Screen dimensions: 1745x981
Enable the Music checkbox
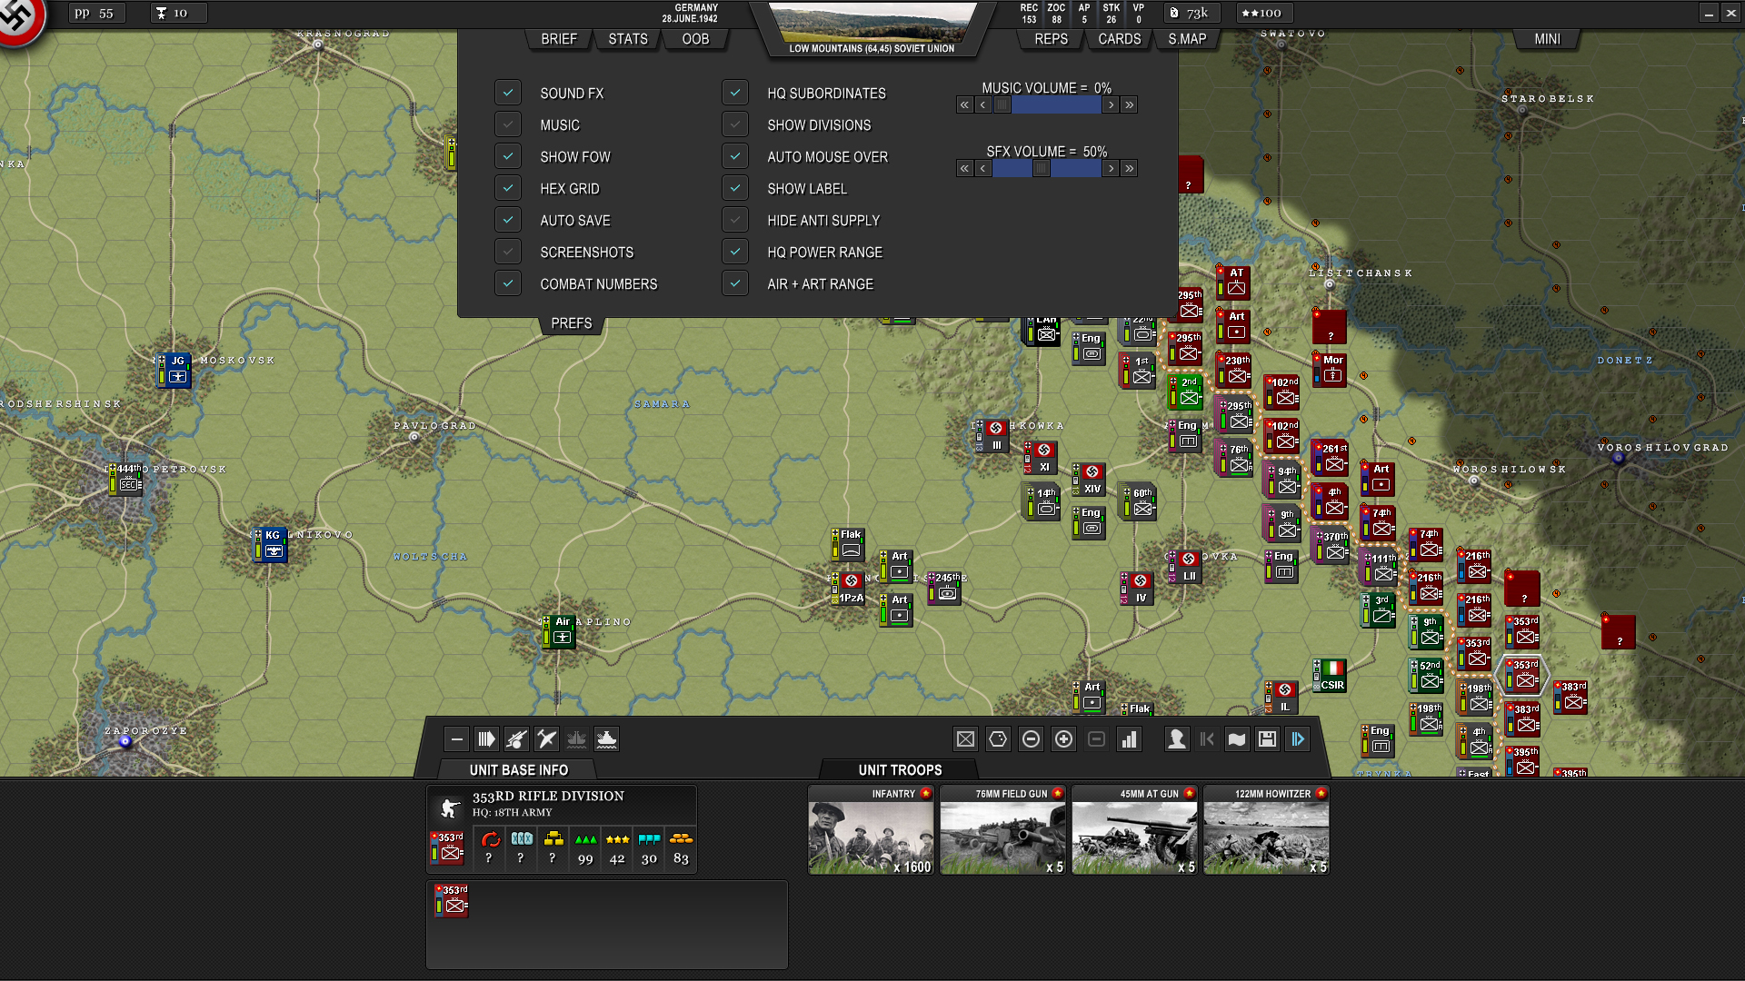click(508, 124)
